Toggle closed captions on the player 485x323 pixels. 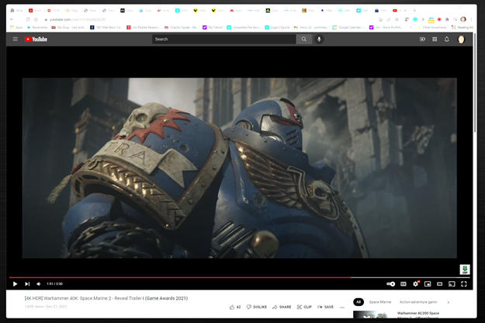pos(404,283)
